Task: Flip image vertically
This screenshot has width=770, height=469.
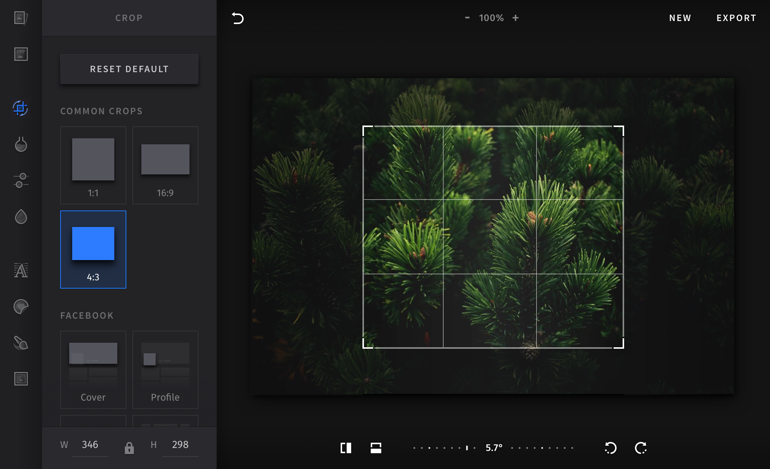Action: tap(376, 448)
